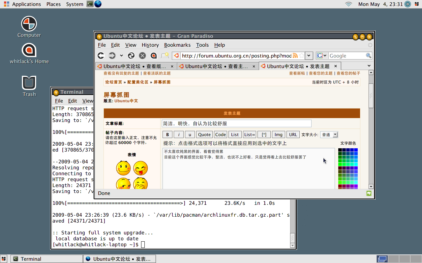The height and width of the screenshot is (263, 422).
Task: Click in the Google search box
Action: 347,56
